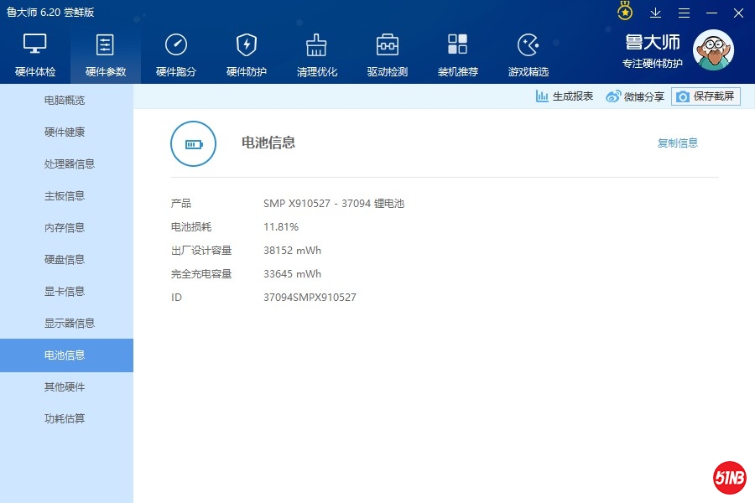Image resolution: width=755 pixels, height=503 pixels.
Task: Share via 微博分享 Weibo button
Action: click(635, 96)
